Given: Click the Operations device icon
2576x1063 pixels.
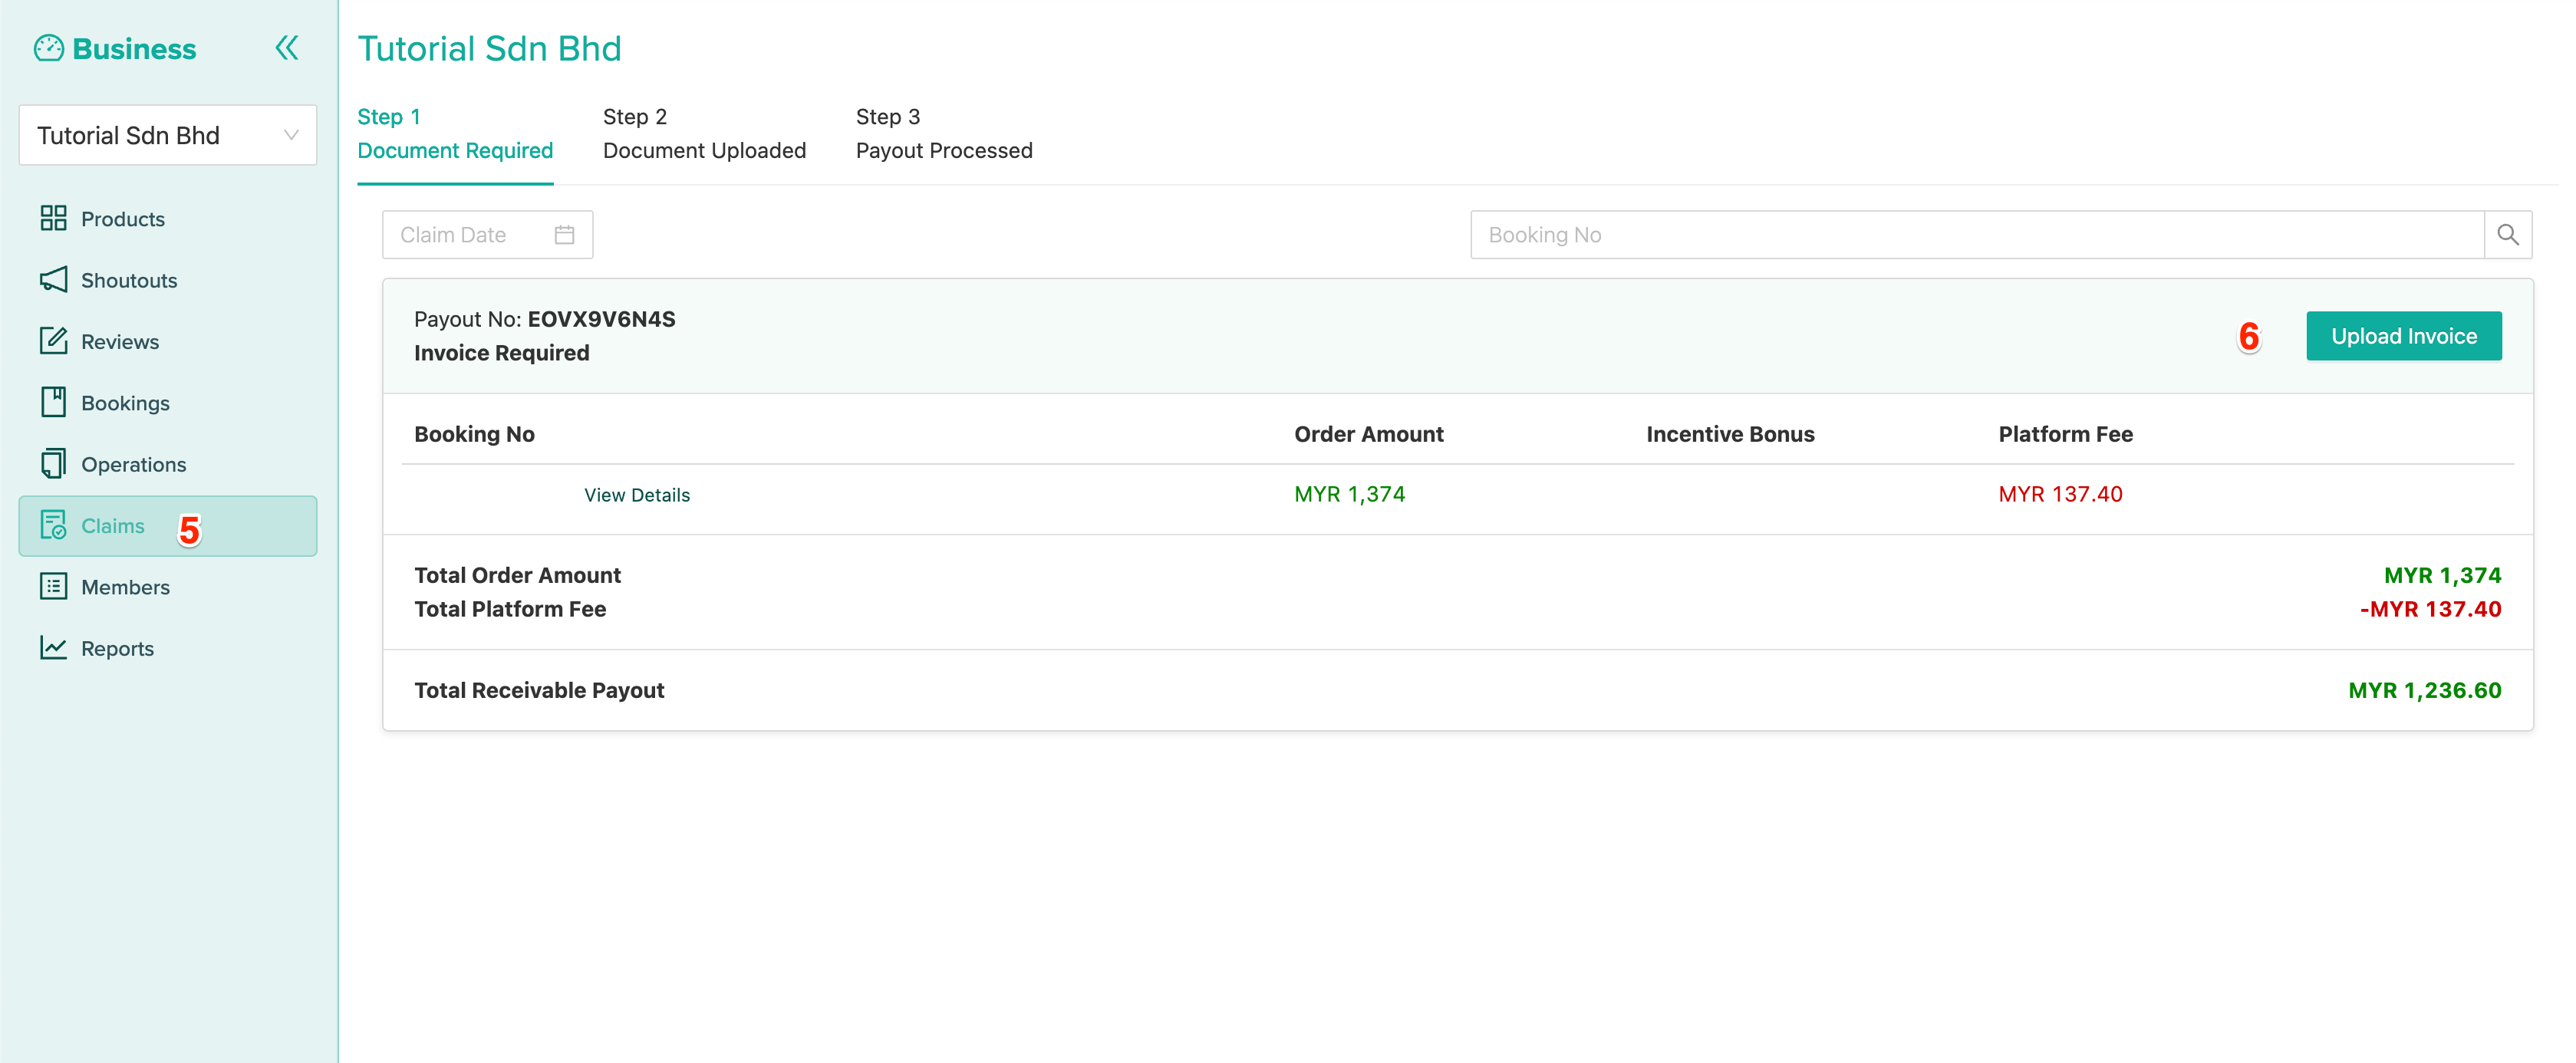Looking at the screenshot, I should 53,464.
